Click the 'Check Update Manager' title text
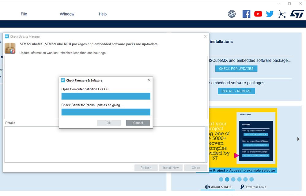This screenshot has width=306, height=196. 25,36
